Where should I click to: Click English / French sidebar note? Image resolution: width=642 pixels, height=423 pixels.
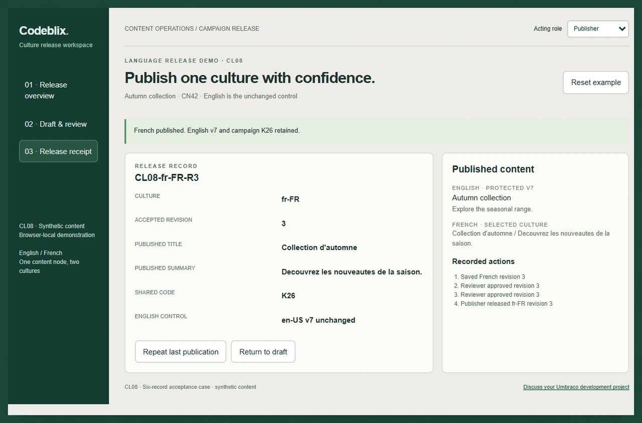pyautogui.click(x=41, y=253)
